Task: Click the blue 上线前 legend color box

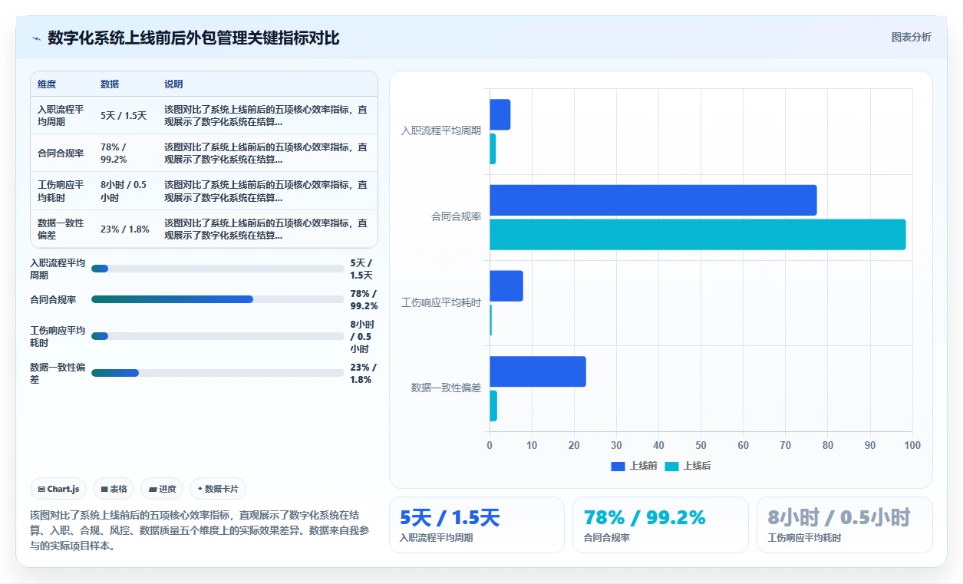Action: (x=618, y=466)
